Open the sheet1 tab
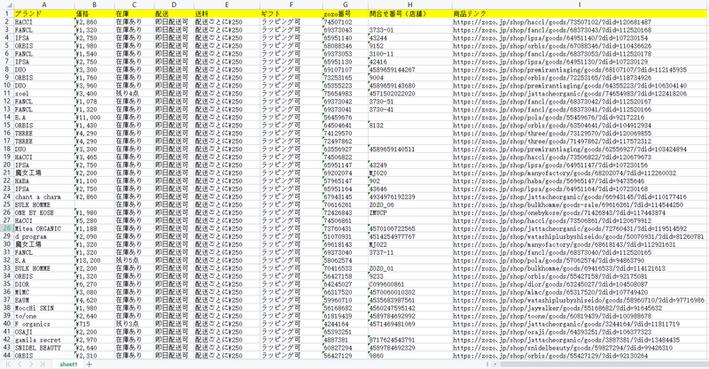Screen dimensions: 709x369 pos(68,364)
